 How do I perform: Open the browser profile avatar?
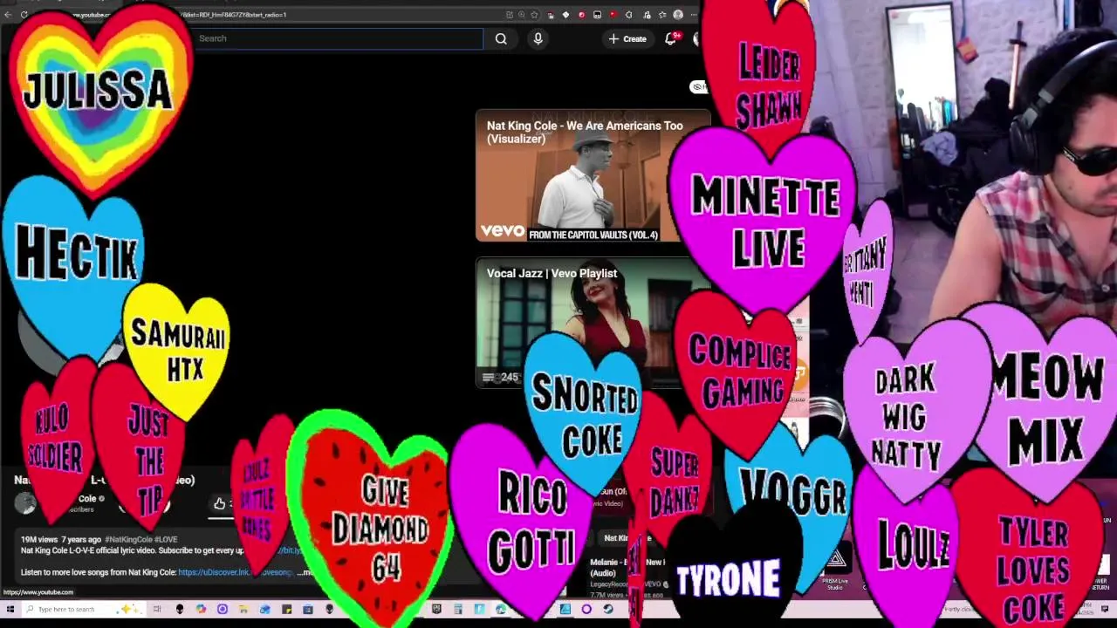click(678, 15)
